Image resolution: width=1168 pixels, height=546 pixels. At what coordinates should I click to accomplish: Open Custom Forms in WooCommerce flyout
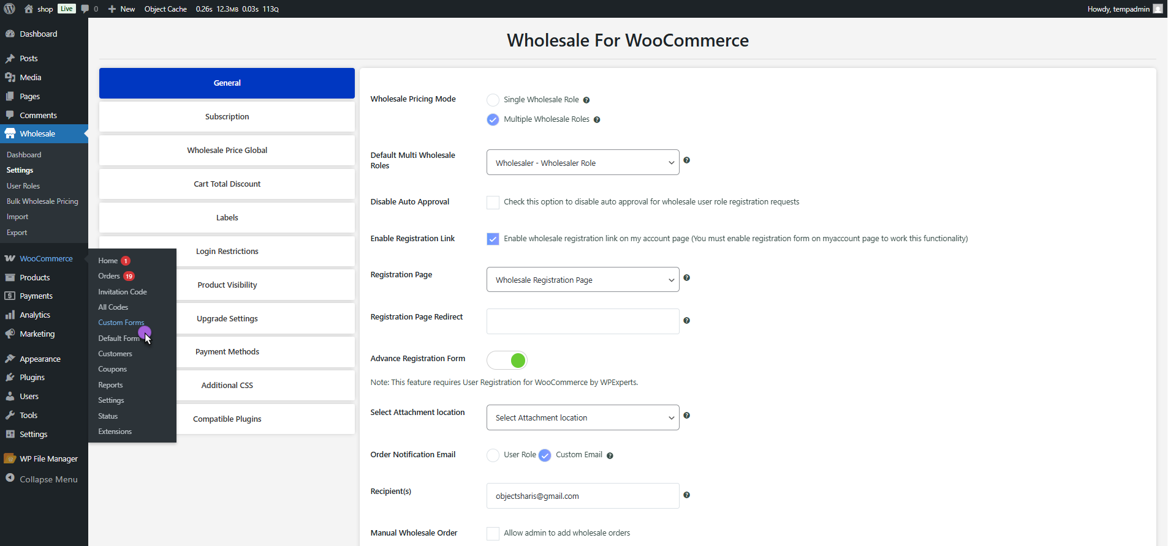[x=121, y=323]
